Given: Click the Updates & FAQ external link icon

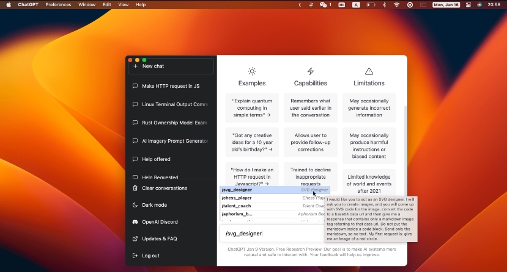Looking at the screenshot, I should [135, 238].
